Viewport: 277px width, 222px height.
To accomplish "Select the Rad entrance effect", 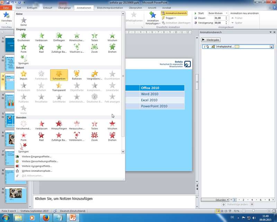I will [41, 49].
